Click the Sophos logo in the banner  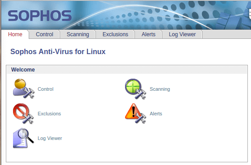coord(40,16)
